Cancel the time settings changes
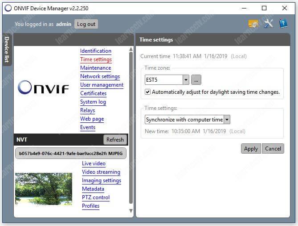 point(273,148)
